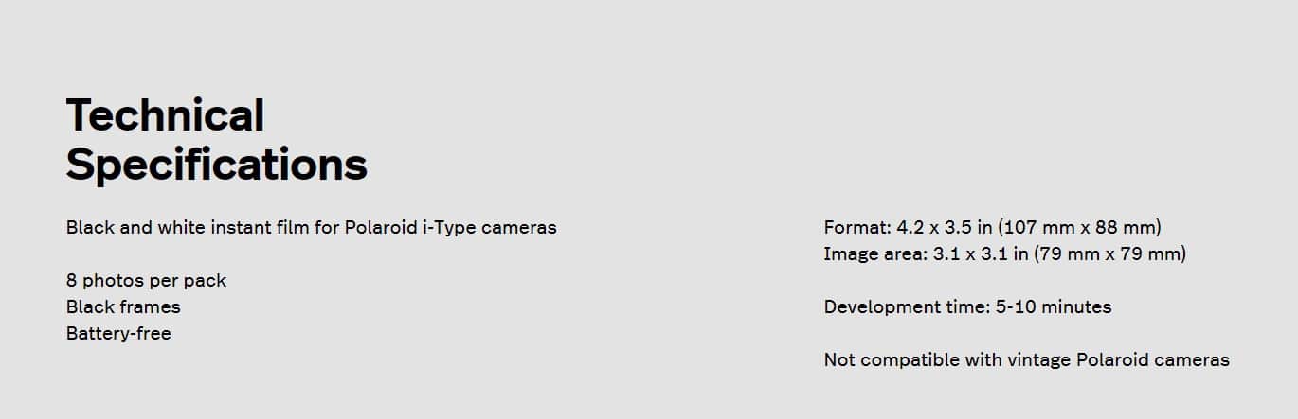Click the "4.2 x 3.5 in" value
This screenshot has height=419, width=1298.
[x=944, y=228]
